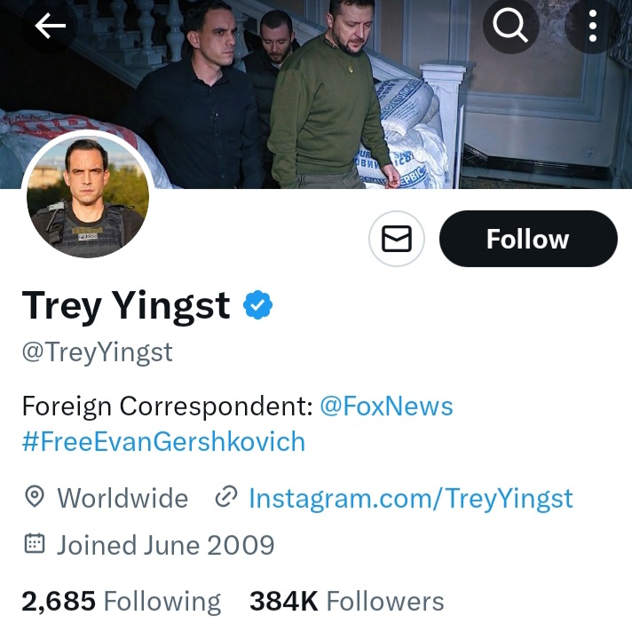Click the @TreyYingst handle text
Image resolution: width=632 pixels, height=632 pixels.
98,352
